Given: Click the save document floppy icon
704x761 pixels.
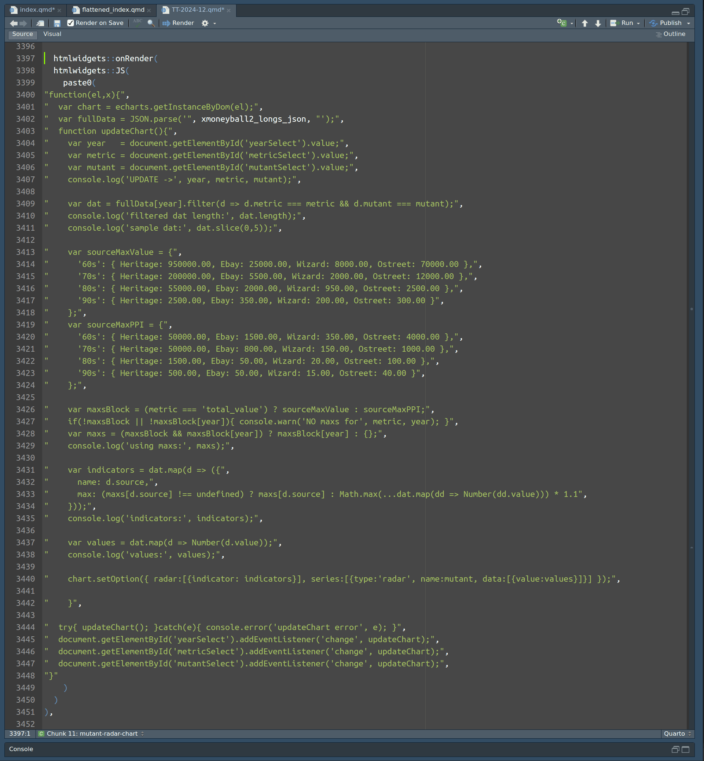Looking at the screenshot, I should 57,23.
